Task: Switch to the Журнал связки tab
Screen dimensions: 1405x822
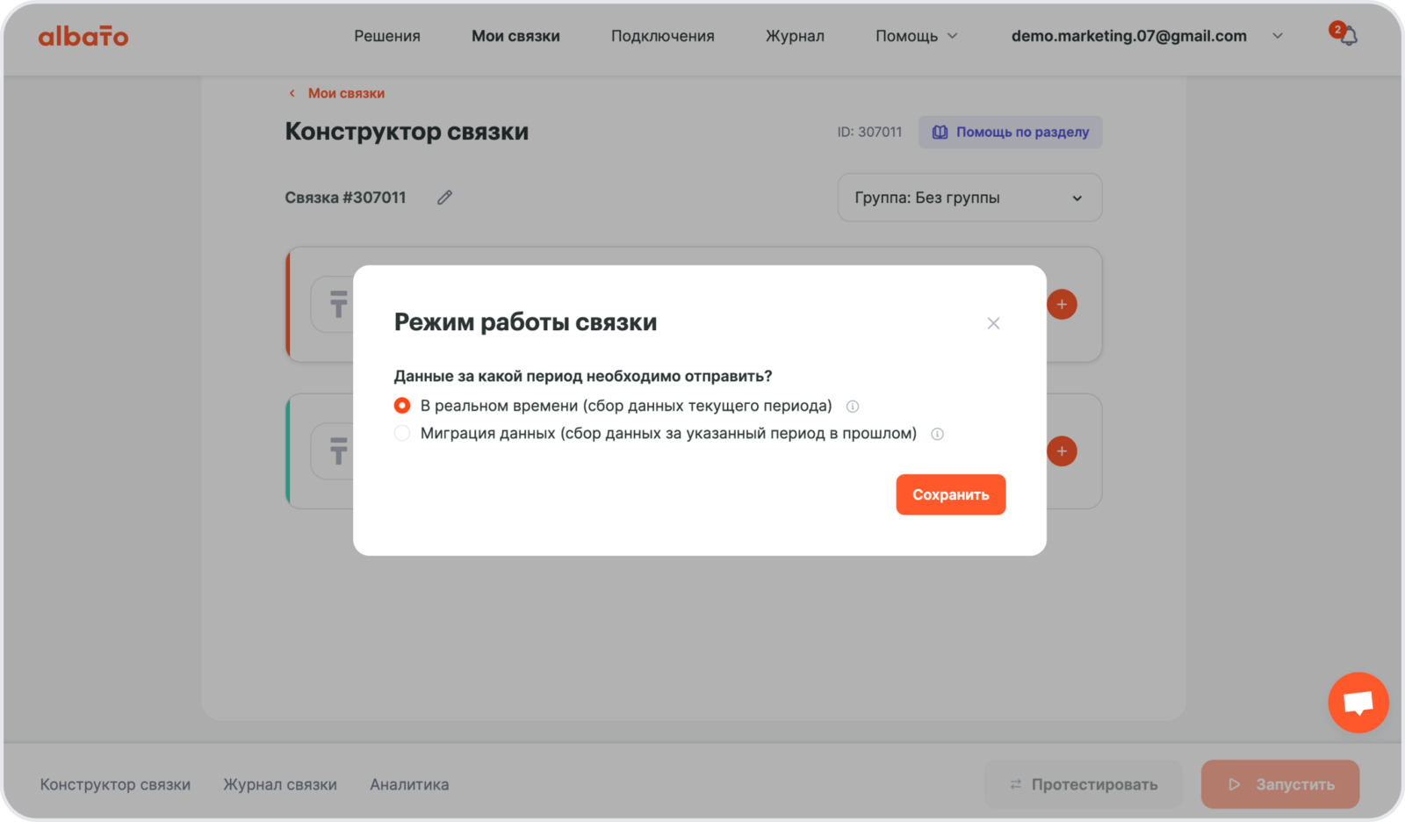Action: click(x=280, y=784)
